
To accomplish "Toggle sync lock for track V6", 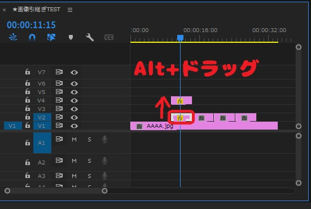I will click(x=59, y=83).
